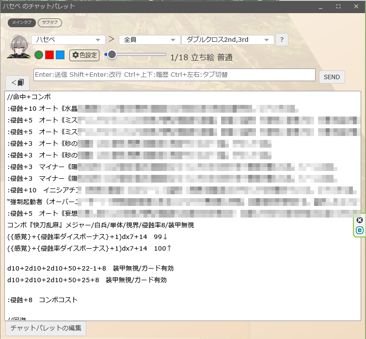Minimize the chat palette panel
Viewport: 366px width, 339px height.
point(320,7)
